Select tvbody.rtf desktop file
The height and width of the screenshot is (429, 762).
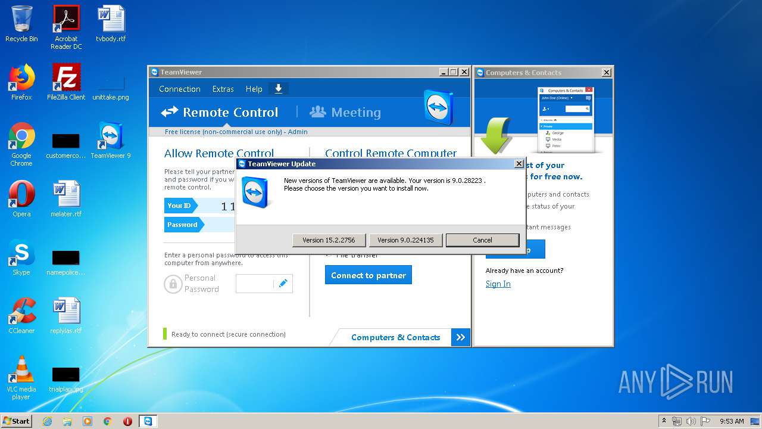coord(111,24)
